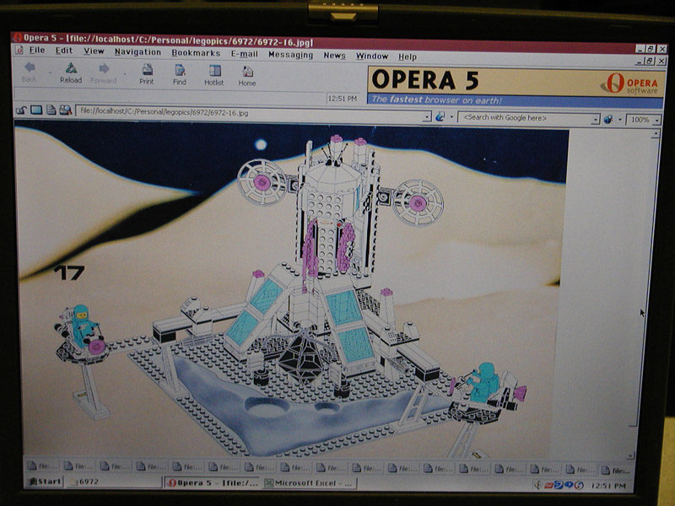Expand the Google search field dropdown
The height and width of the screenshot is (506, 675).
pyautogui.click(x=595, y=119)
